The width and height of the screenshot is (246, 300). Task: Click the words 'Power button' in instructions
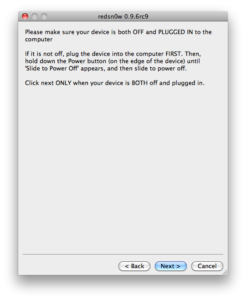(x=87, y=61)
